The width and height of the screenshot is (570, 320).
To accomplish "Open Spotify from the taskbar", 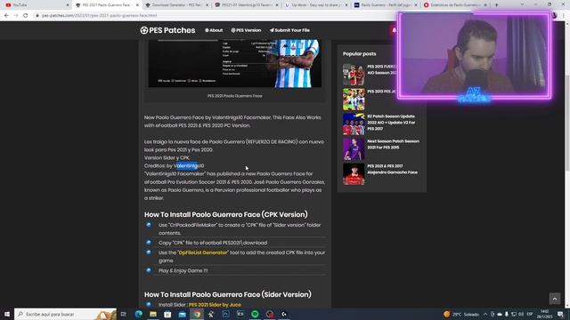I will pos(255,314).
